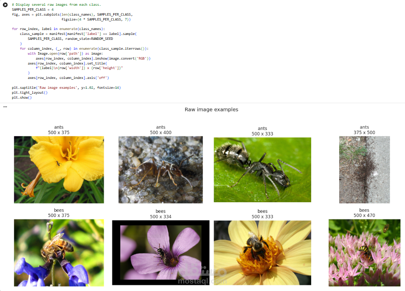Click the 'bees 500 x 470' title
405x291 pixels.
[x=364, y=213]
